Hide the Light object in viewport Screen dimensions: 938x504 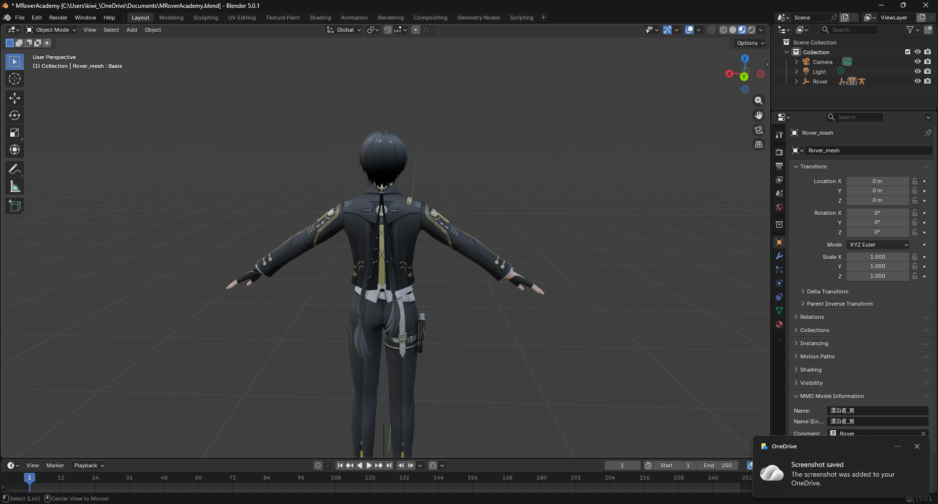coord(917,71)
